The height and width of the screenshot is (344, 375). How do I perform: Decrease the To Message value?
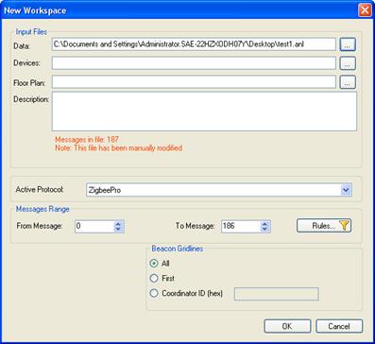[x=264, y=230]
